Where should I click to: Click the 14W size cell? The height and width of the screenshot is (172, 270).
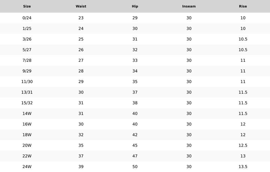pos(27,114)
